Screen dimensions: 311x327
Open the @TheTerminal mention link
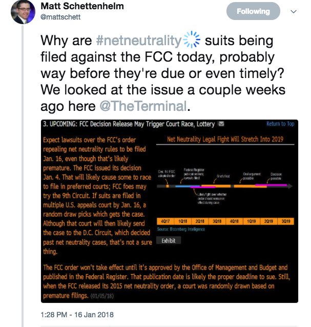click(143, 106)
